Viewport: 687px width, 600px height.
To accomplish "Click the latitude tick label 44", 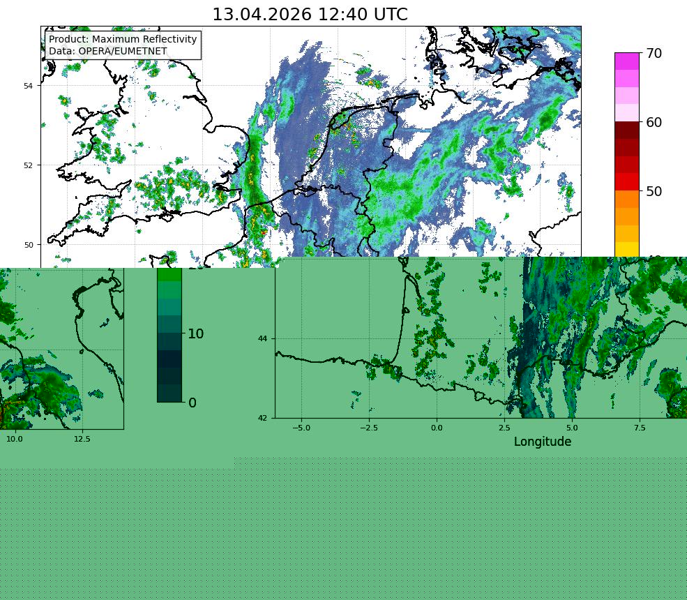I will tap(262, 338).
